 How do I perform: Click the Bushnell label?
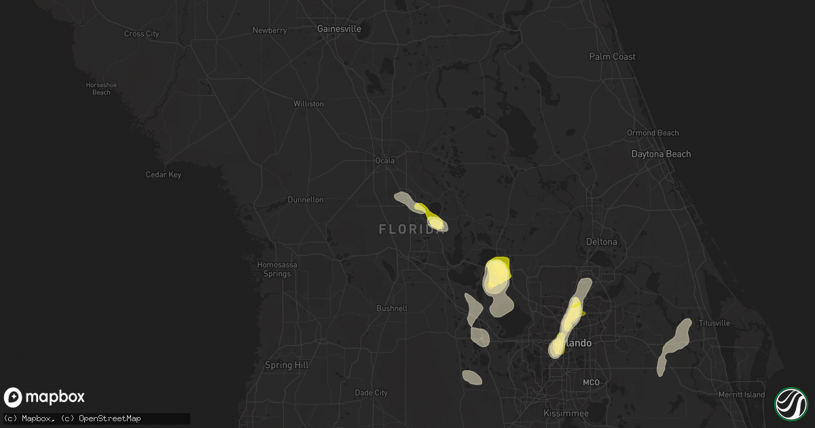(392, 308)
